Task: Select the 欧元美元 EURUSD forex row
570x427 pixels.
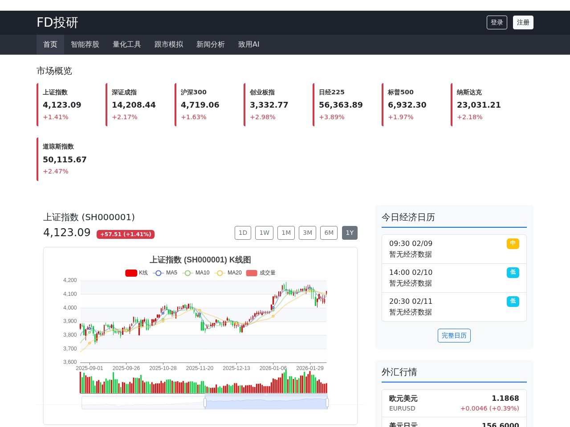Action: (454, 403)
